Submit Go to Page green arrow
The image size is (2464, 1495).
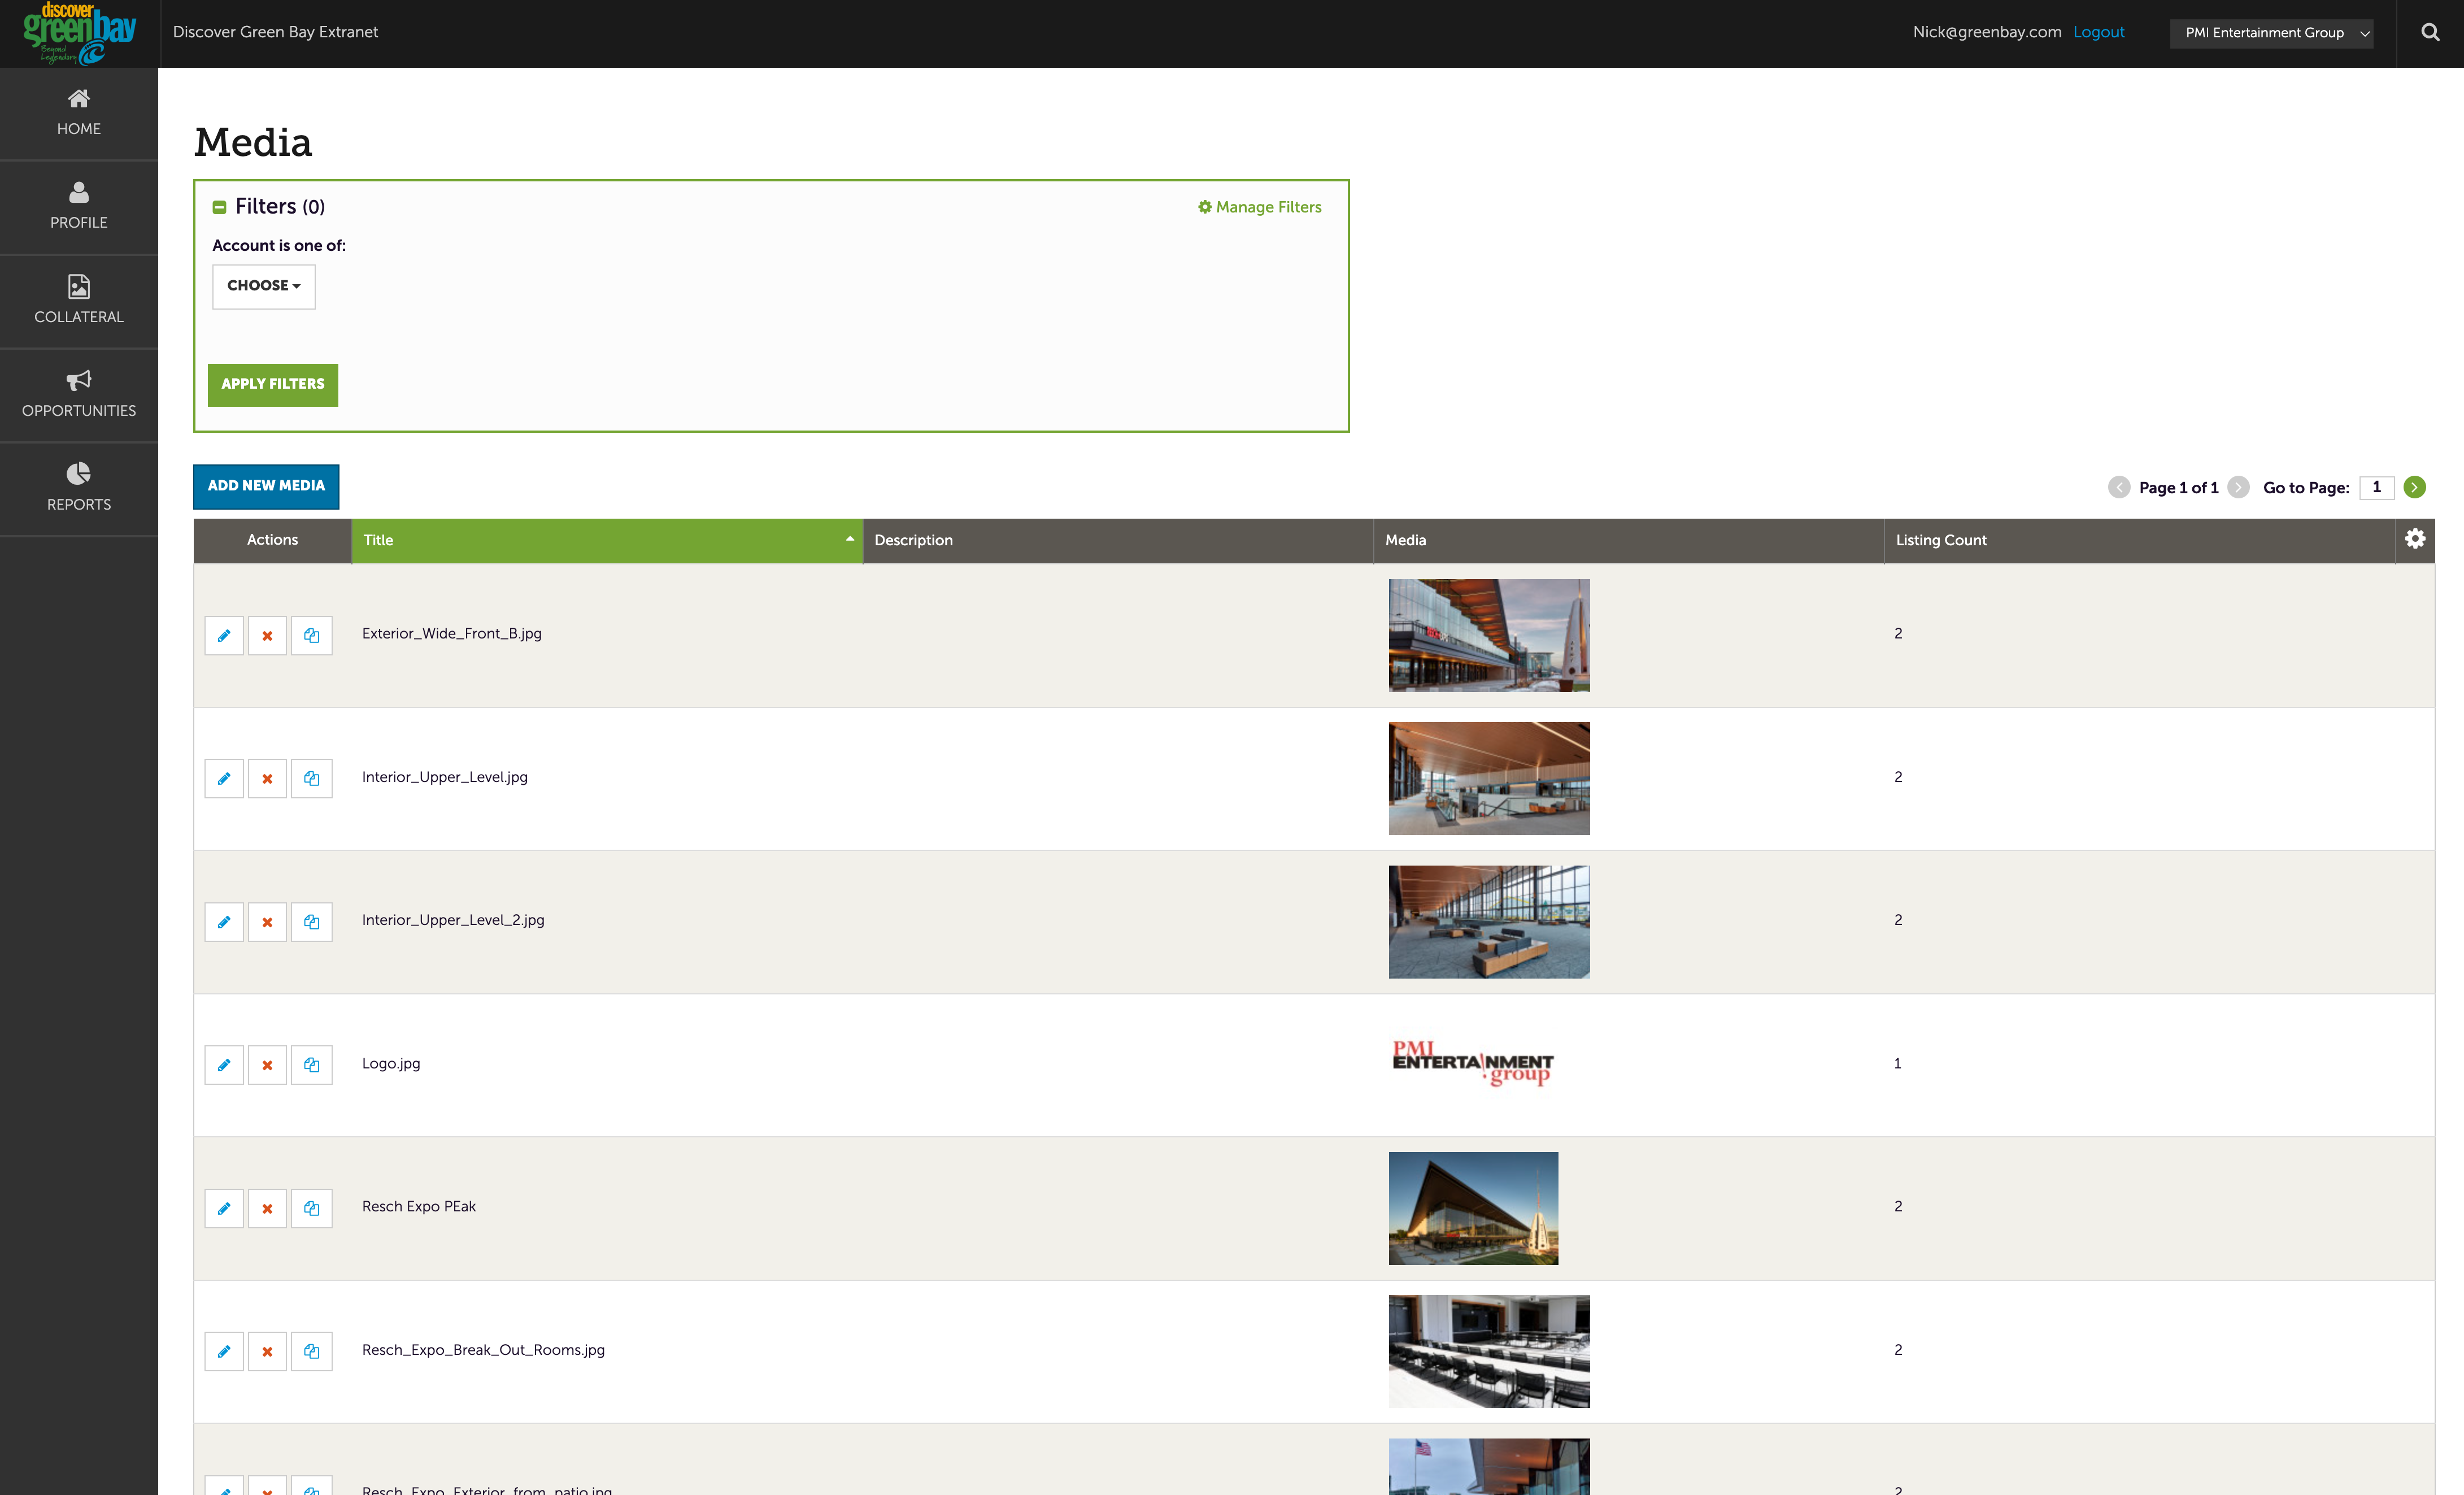pos(2415,487)
